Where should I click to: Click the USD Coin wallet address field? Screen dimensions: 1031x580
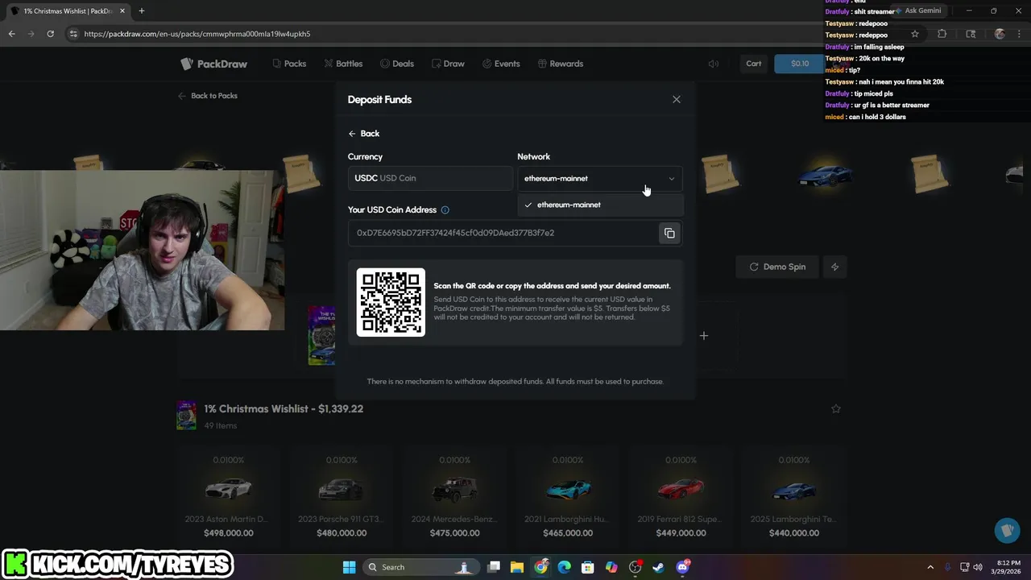pyautogui.click(x=503, y=233)
